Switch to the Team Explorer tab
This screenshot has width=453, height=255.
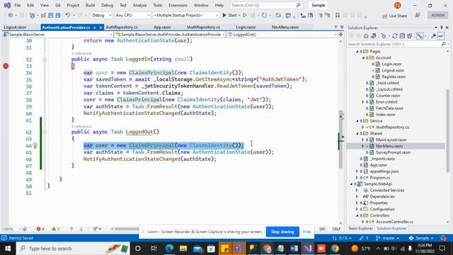click(360, 229)
